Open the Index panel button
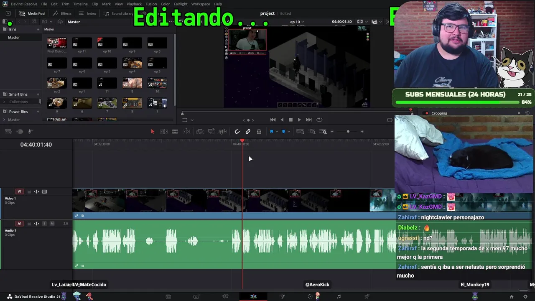The image size is (535, 301). click(x=87, y=13)
